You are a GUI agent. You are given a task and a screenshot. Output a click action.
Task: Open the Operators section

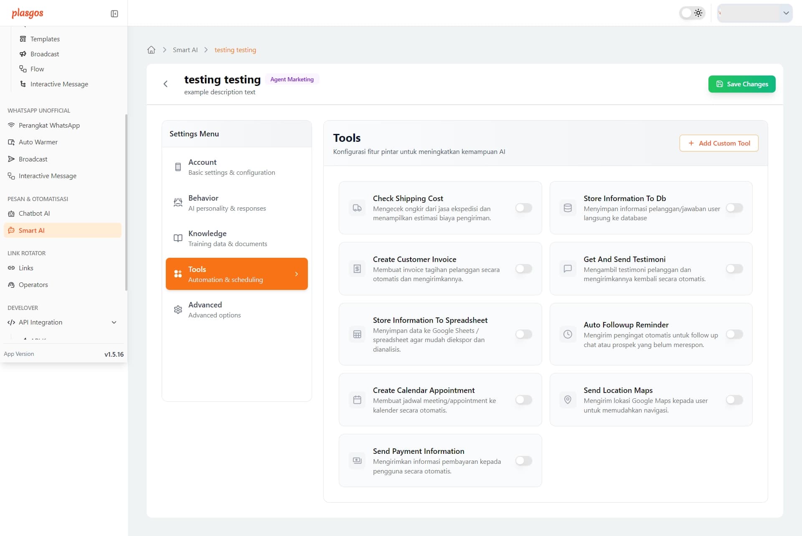point(33,284)
